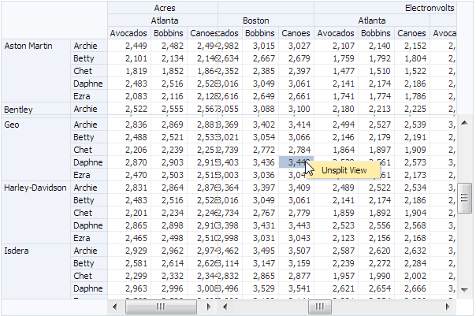Click cell 2,107 in Aston Martin Archie row
Viewport: 476px width, 316px height.
coord(336,46)
